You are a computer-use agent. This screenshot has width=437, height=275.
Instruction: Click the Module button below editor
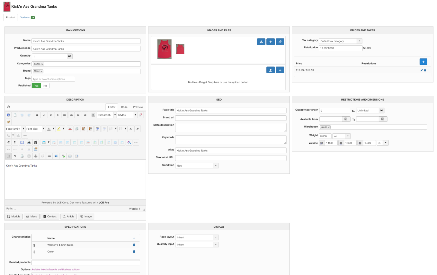14,217
